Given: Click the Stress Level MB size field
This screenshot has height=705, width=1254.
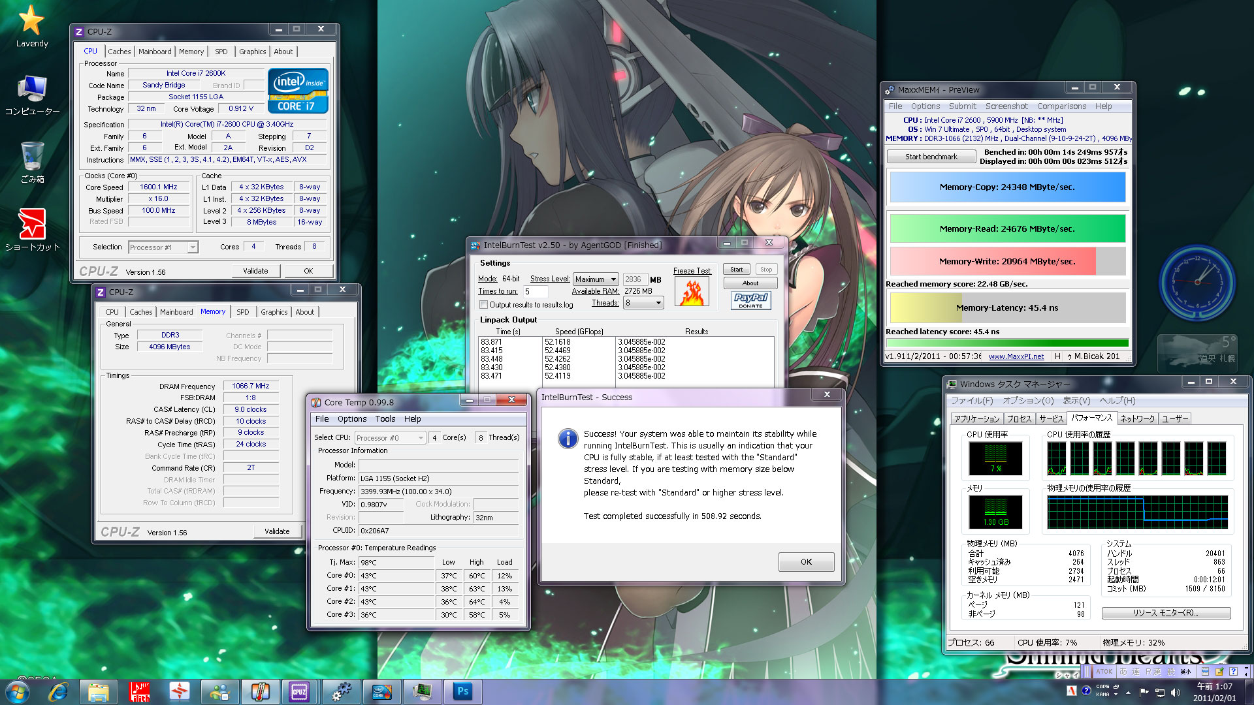Looking at the screenshot, I should coord(635,279).
